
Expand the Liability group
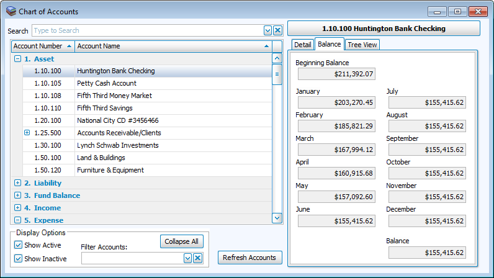[17, 183]
